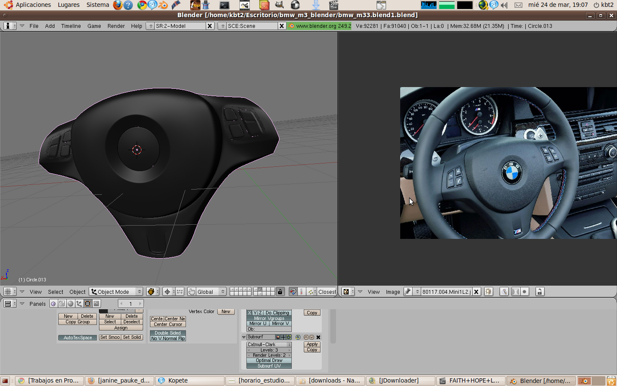Open the Object context icon in Panels
The image size is (617, 386).
(79, 304)
